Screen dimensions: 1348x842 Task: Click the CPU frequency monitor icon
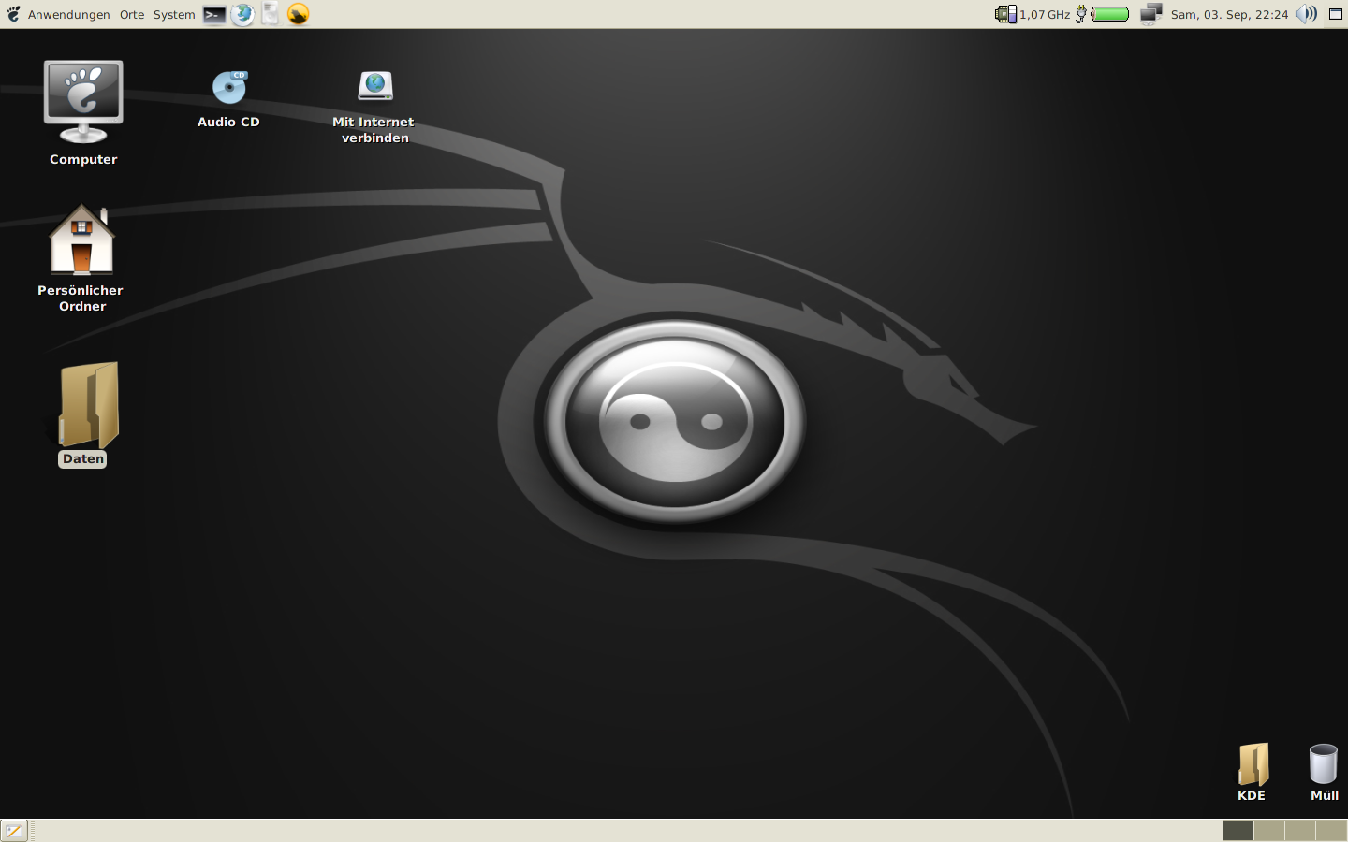[x=1005, y=14]
